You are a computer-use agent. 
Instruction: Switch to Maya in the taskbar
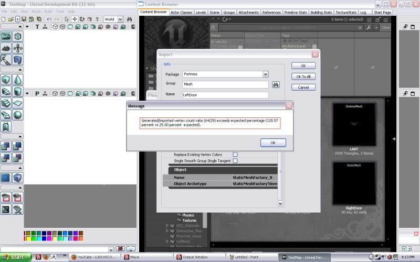point(147,257)
